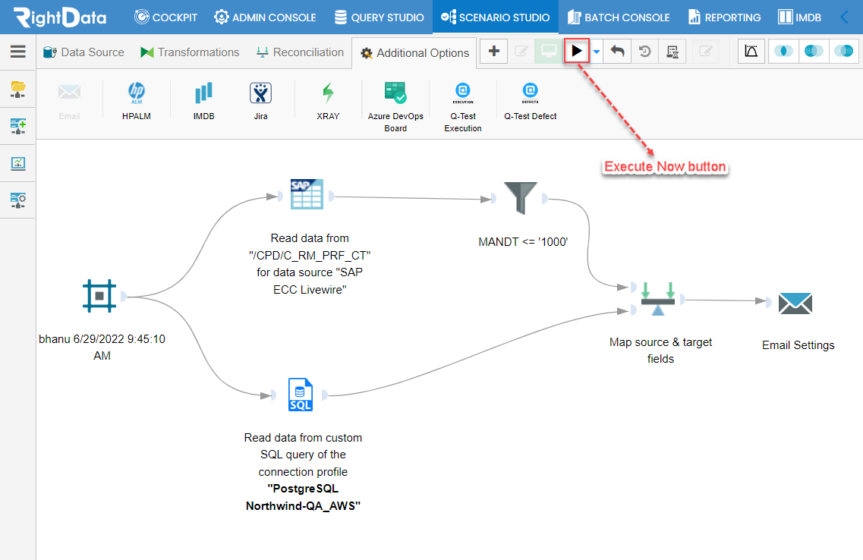The image size is (863, 560).
Task: Toggle the hamburger side menu
Action: (18, 52)
